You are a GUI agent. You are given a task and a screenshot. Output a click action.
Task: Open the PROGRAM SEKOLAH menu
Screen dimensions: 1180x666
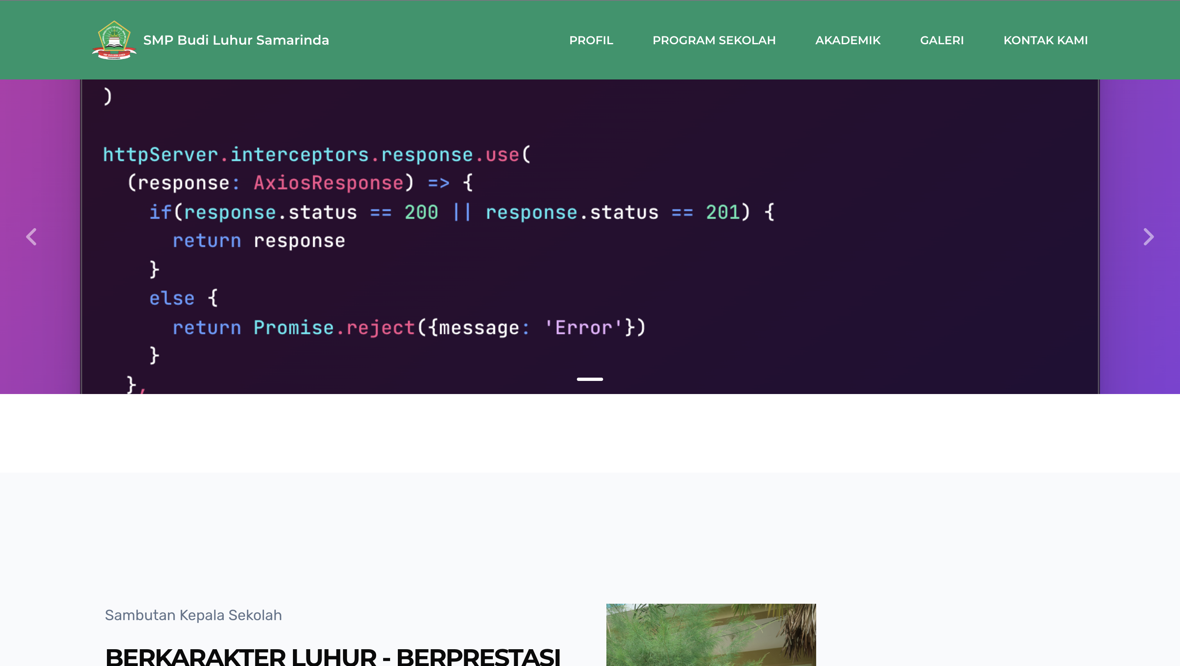pos(714,40)
